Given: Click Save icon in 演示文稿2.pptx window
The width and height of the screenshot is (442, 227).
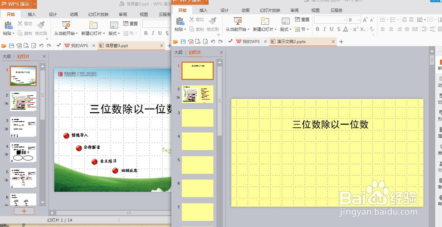Looking at the screenshot, I should click(x=183, y=42).
